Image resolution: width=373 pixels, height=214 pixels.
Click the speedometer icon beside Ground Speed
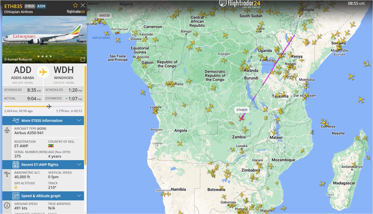click(7, 206)
